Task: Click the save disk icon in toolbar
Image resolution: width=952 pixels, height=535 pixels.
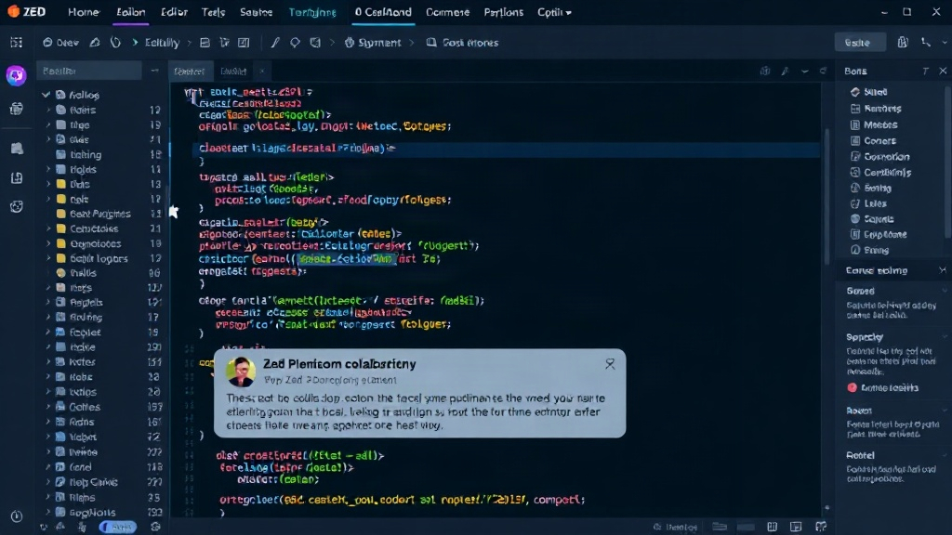Action: [205, 43]
